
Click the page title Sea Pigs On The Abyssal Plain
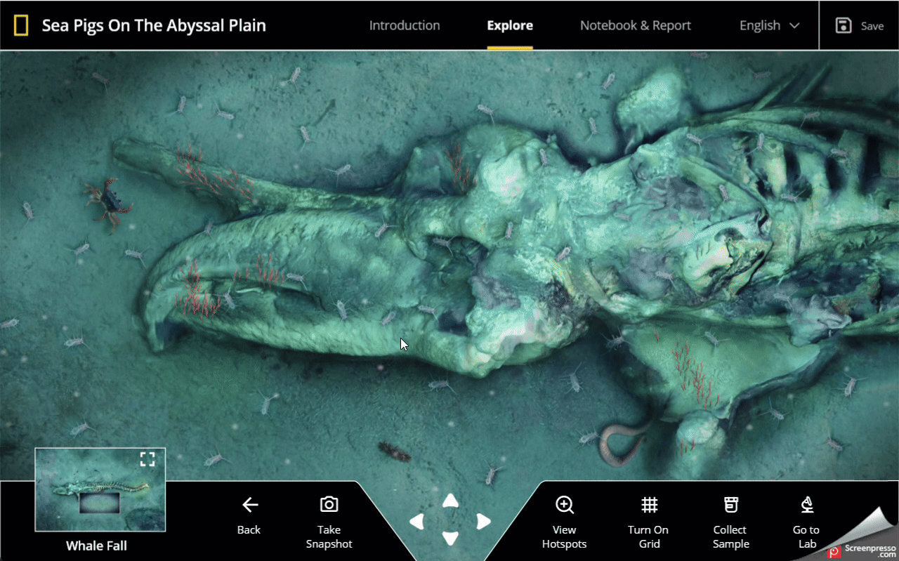pyautogui.click(x=154, y=26)
